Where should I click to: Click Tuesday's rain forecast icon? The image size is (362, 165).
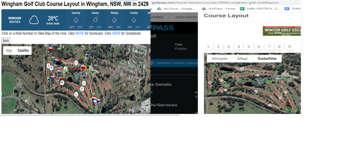click(134, 20)
